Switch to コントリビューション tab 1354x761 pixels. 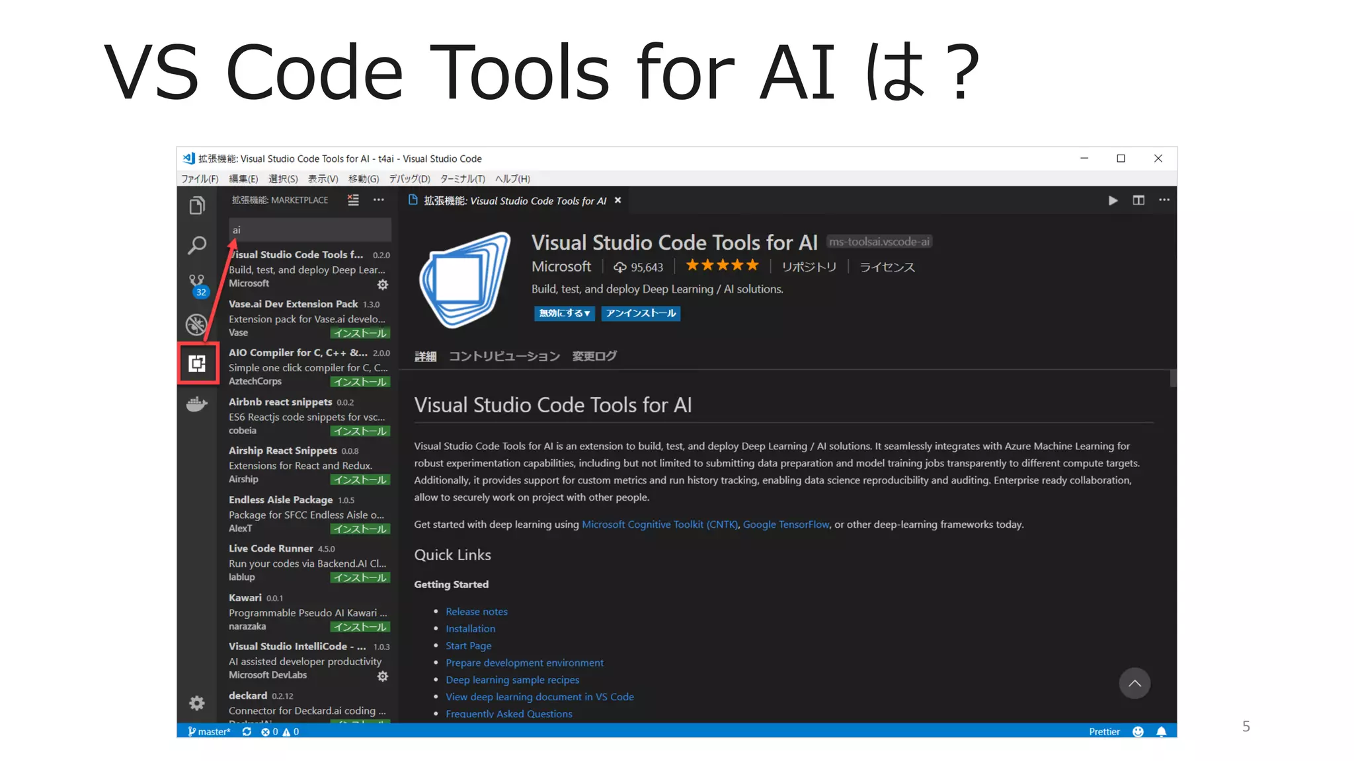coord(504,357)
